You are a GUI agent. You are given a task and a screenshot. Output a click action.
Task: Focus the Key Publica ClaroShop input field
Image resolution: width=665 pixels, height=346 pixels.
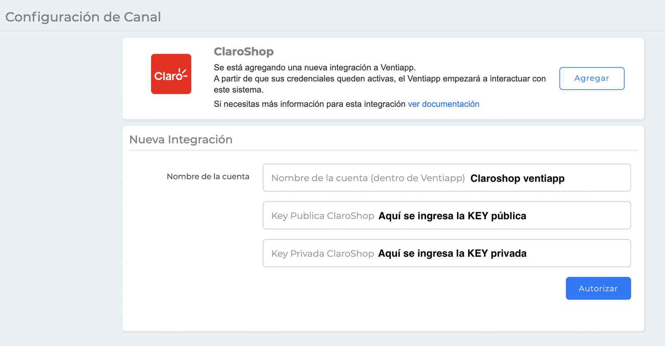coord(447,216)
